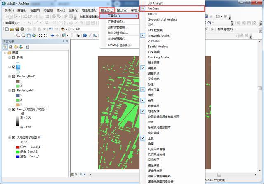Viewport: 264px width, 184px height.
Task: Click the fixed zoom in arrows icon
Action: (x=40, y=35)
